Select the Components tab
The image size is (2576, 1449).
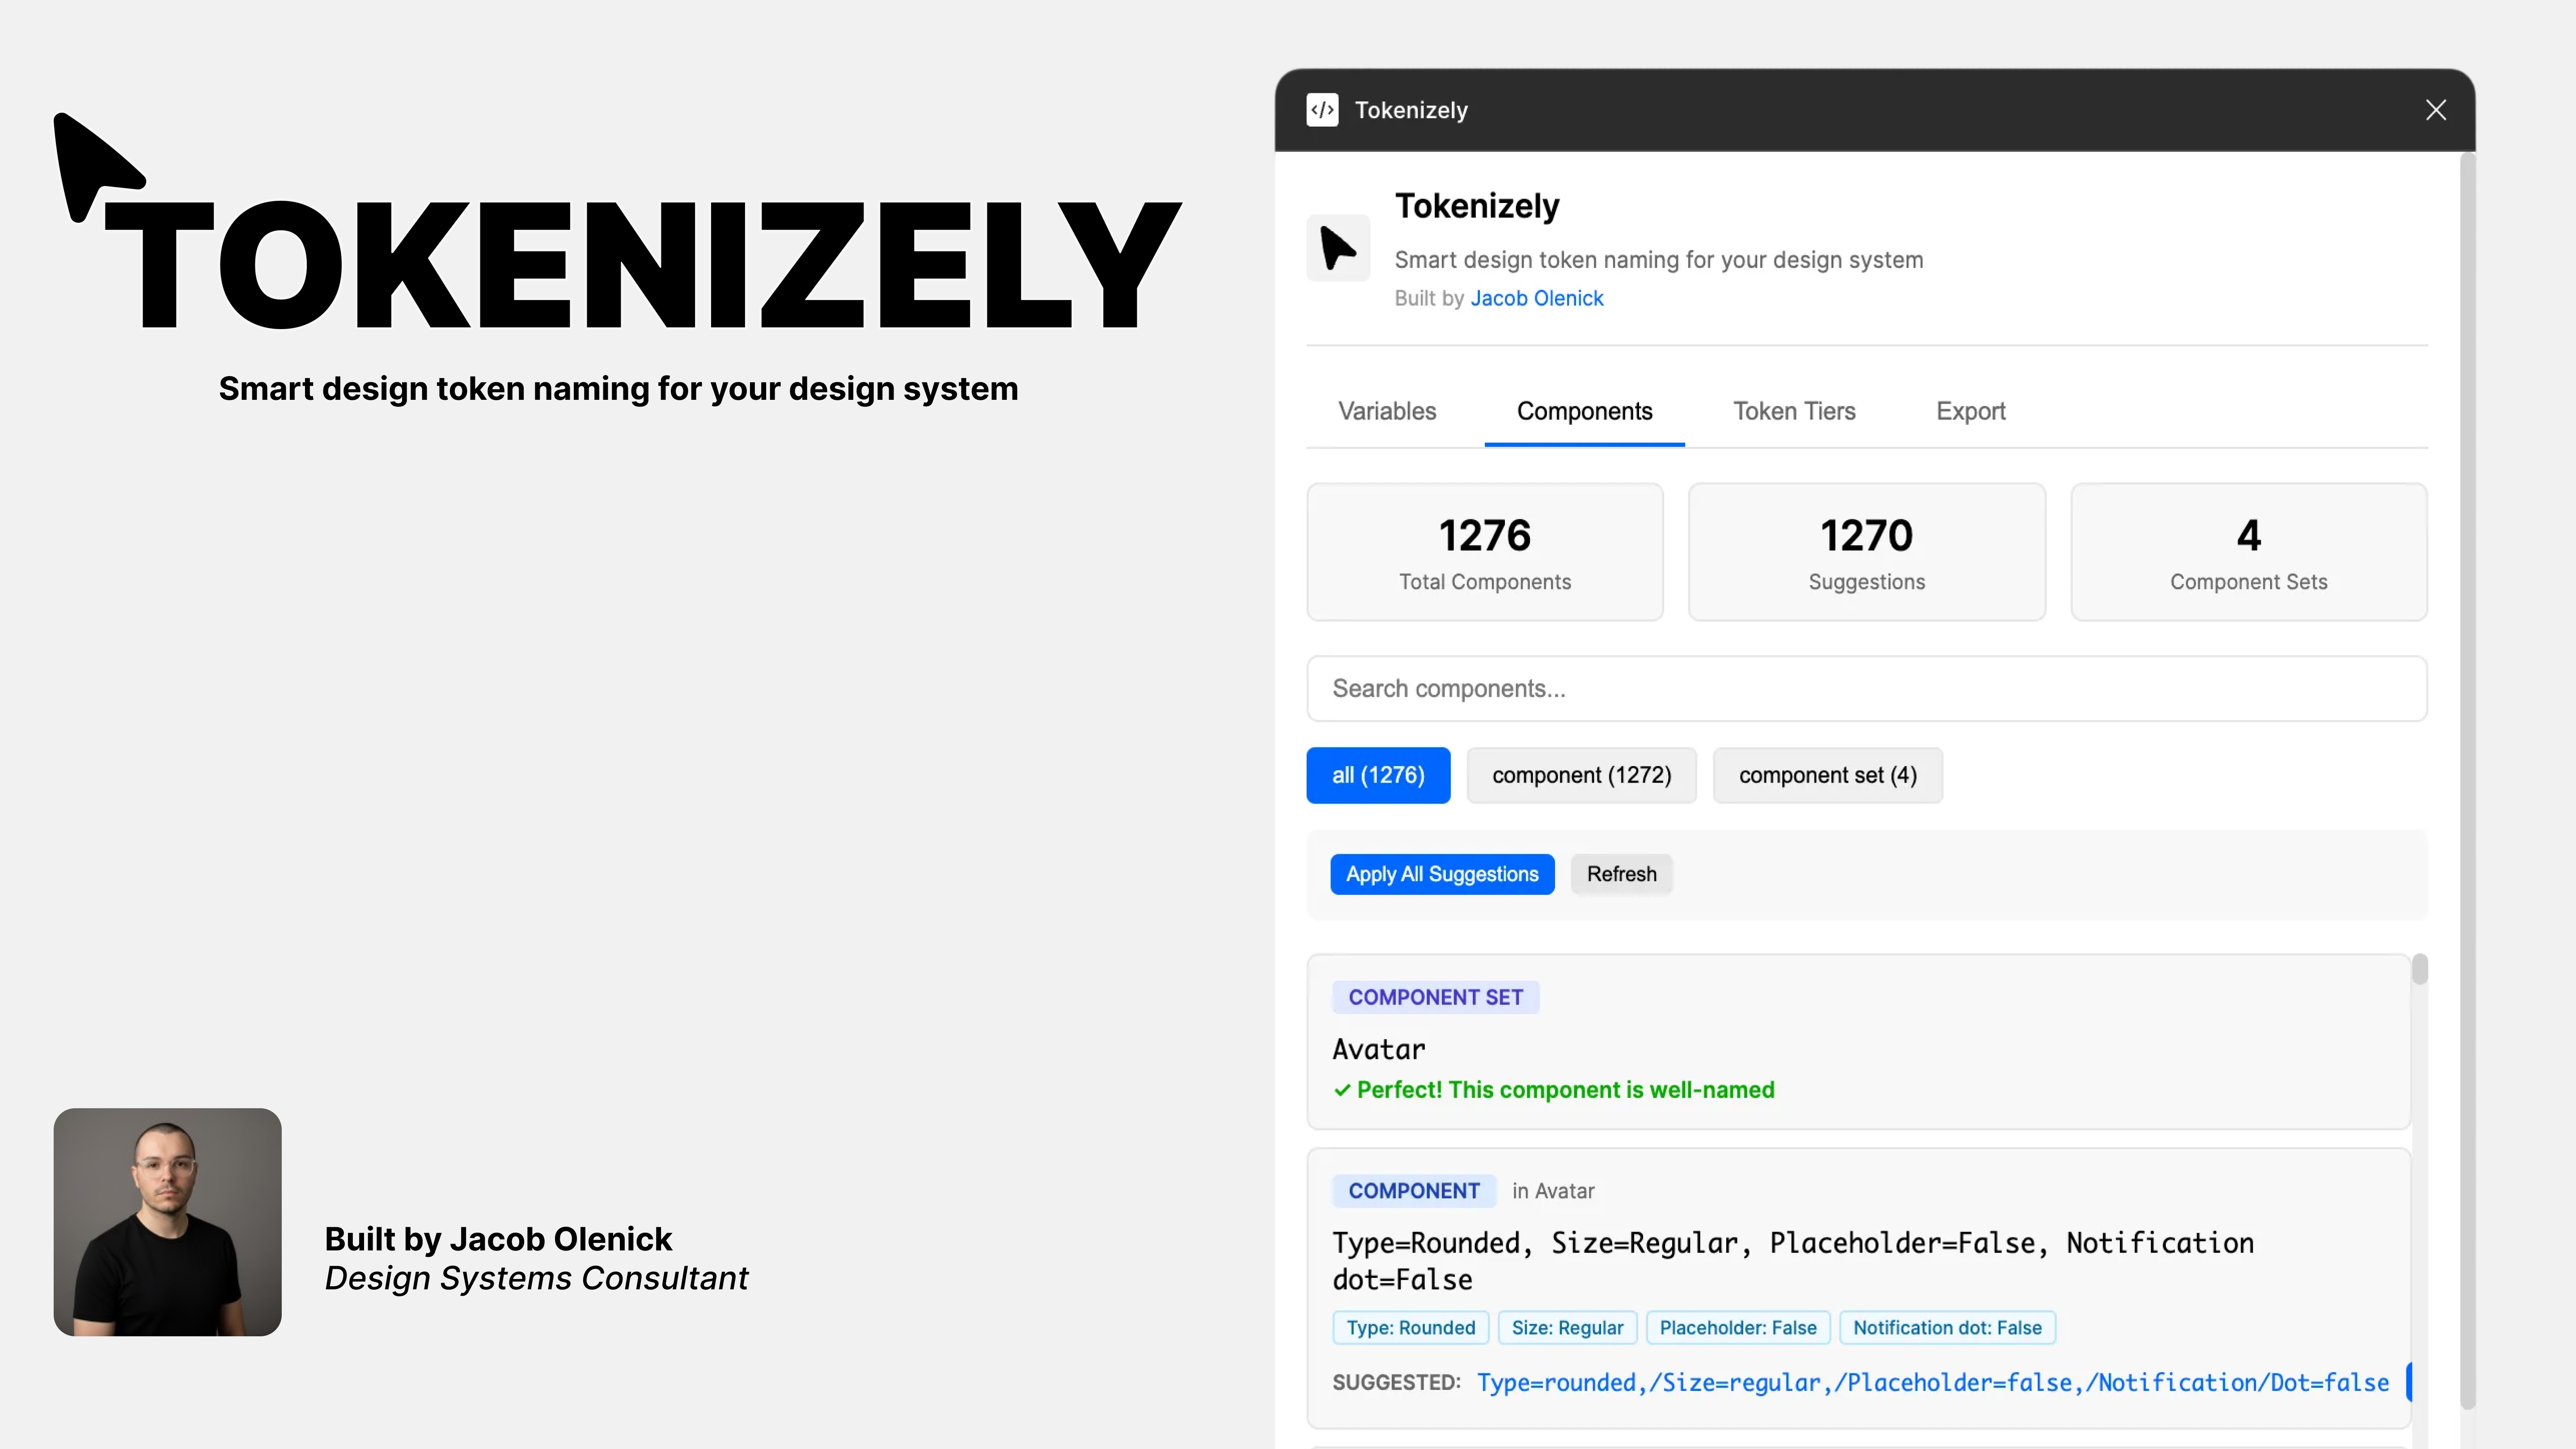(1583, 411)
